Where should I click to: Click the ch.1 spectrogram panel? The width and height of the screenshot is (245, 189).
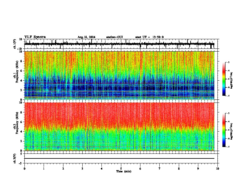pos(119,75)
